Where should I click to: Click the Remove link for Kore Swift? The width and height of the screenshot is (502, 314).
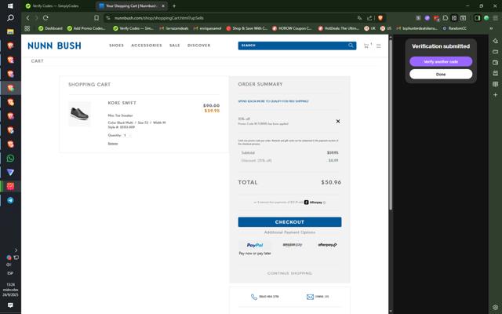113,144
